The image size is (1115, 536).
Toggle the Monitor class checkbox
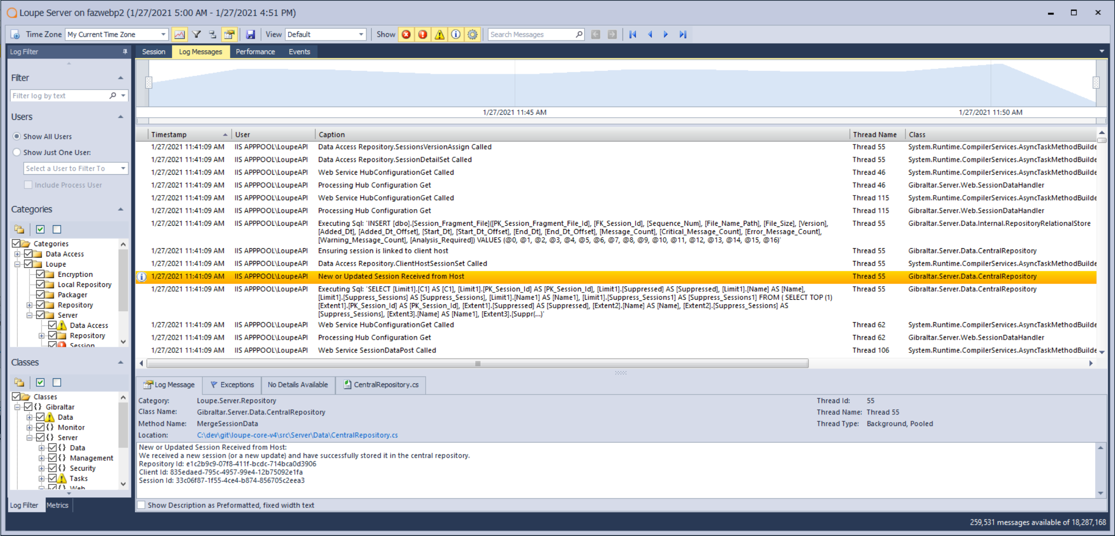point(40,428)
